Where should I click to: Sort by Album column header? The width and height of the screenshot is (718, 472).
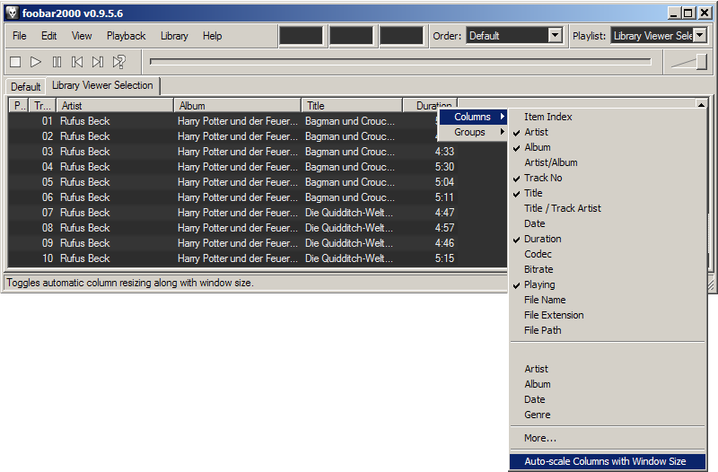pyautogui.click(x=238, y=106)
